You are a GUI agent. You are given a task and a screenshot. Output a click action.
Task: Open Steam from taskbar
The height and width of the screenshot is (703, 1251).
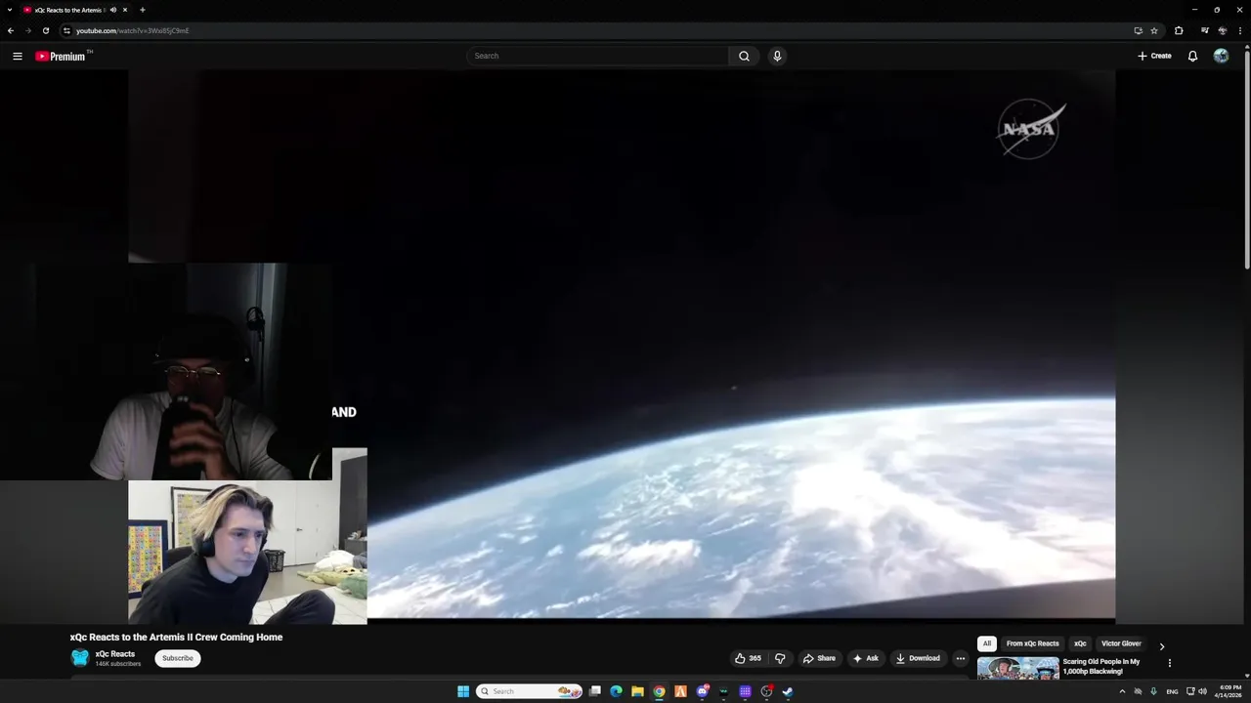click(788, 691)
